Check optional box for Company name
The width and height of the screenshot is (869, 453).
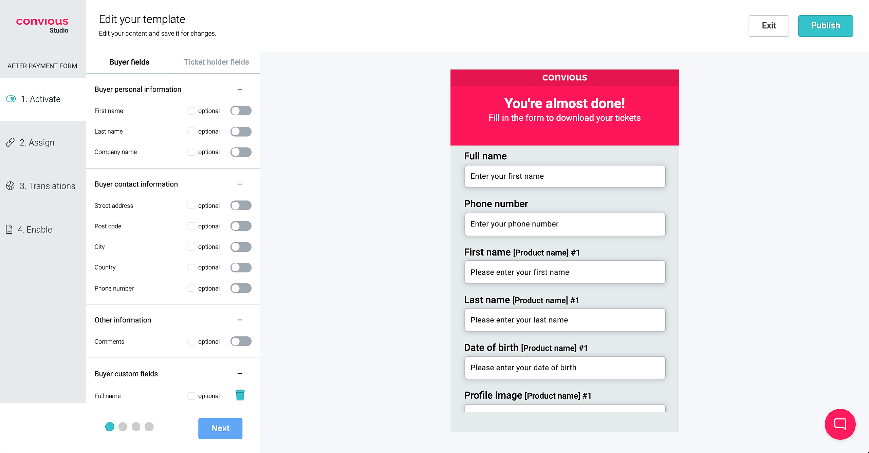tap(191, 152)
